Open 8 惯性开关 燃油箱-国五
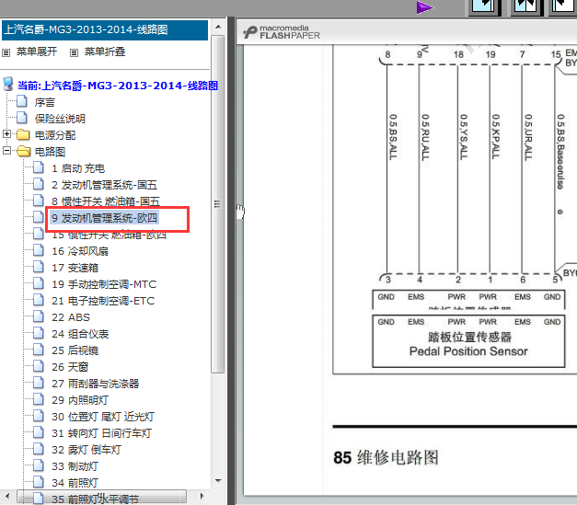 (x=106, y=201)
